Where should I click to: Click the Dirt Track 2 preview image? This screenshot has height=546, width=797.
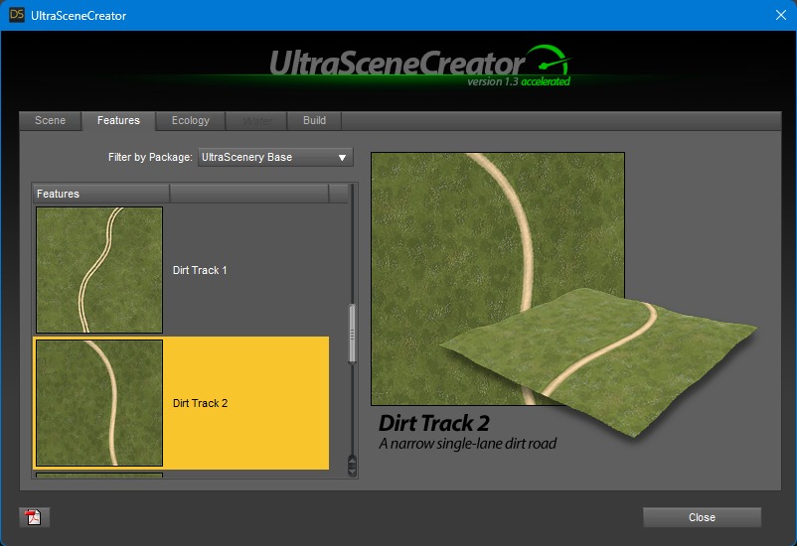[498, 278]
